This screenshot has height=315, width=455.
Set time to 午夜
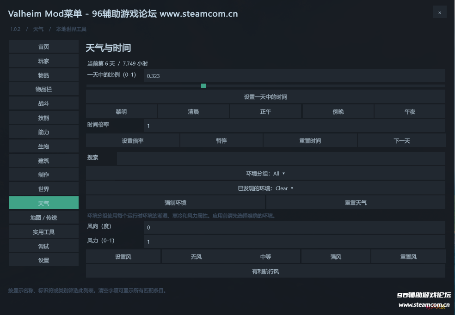click(x=410, y=111)
